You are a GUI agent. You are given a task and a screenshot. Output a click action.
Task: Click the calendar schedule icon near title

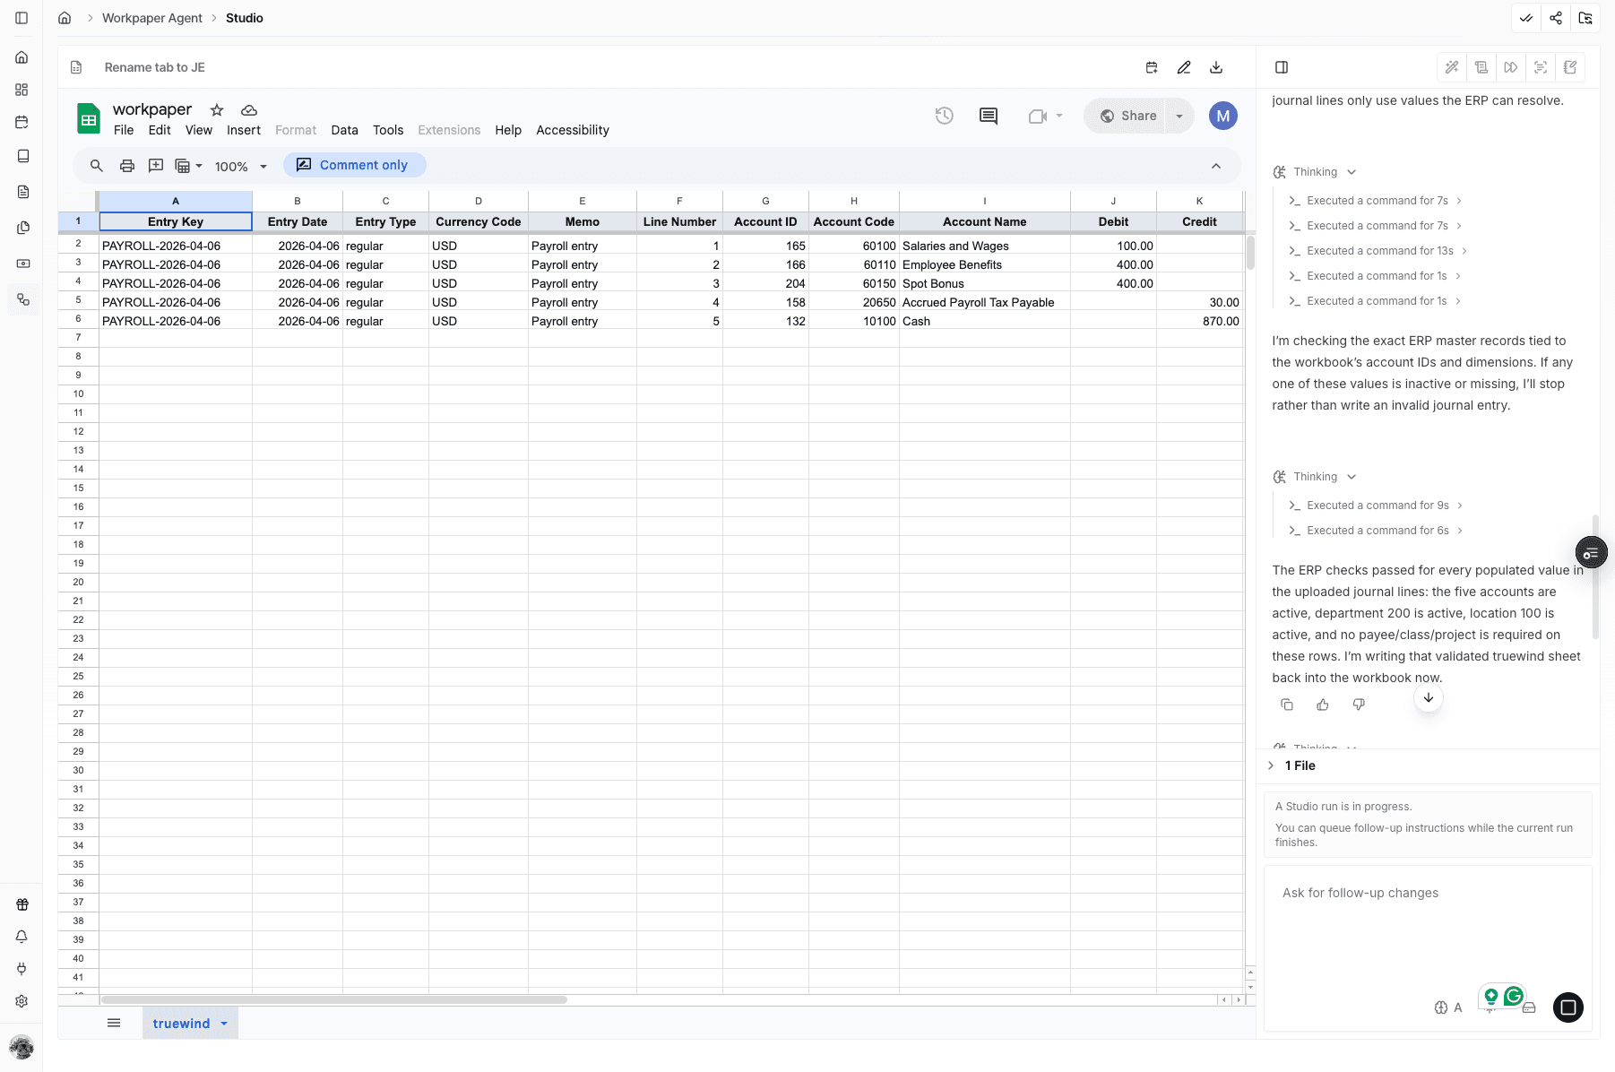(1152, 67)
